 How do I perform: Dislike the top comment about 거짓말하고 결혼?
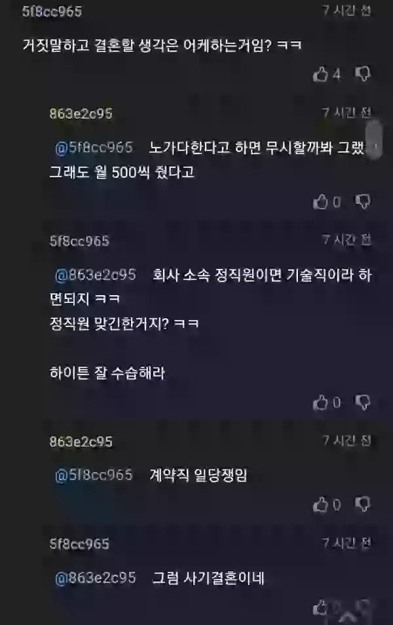[363, 73]
